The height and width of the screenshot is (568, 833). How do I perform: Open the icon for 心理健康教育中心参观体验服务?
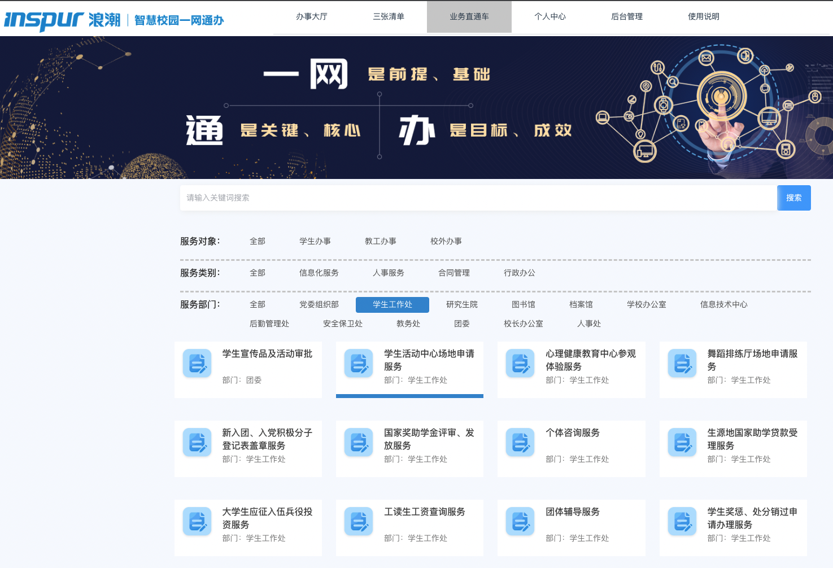tap(520, 363)
